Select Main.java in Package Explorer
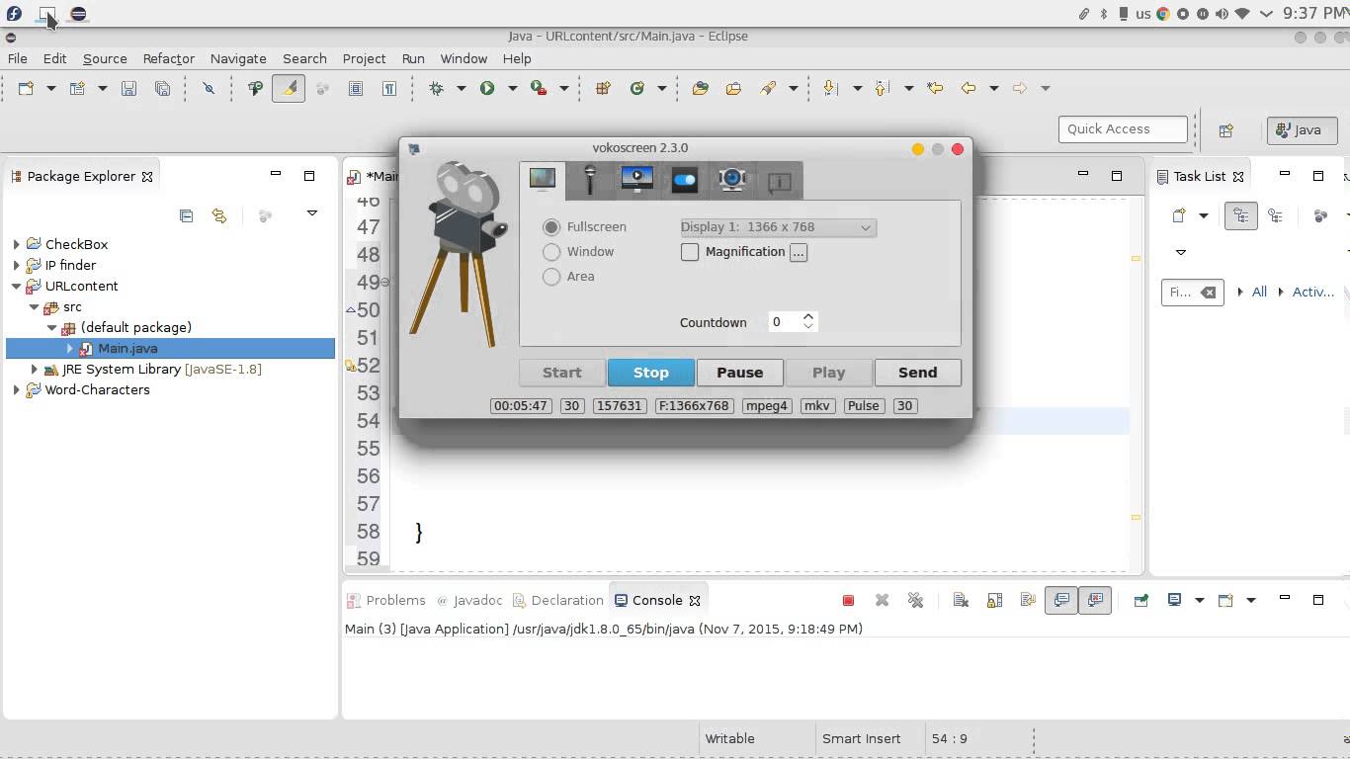 pyautogui.click(x=127, y=348)
